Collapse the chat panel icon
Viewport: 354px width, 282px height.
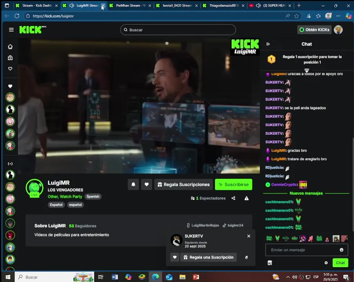pos(268,44)
